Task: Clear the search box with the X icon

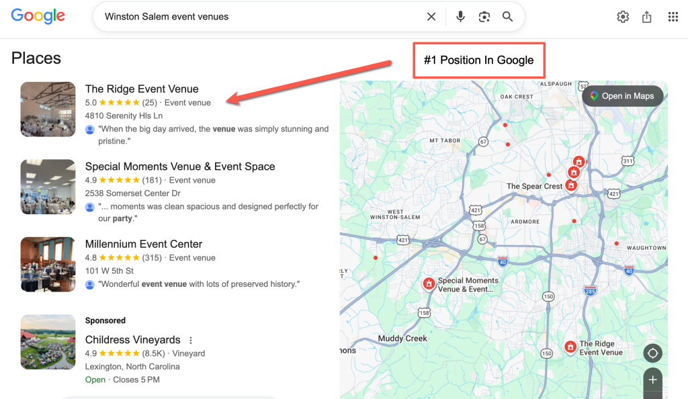Action: [x=431, y=17]
